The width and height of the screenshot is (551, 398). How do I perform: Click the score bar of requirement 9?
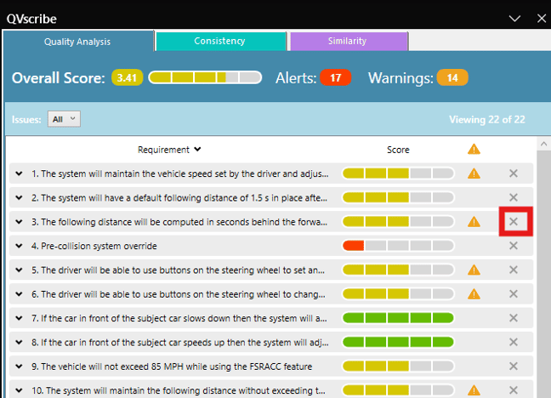398,367
